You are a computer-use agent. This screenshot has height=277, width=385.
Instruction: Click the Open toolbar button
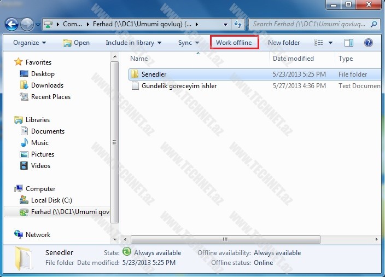click(x=76, y=43)
